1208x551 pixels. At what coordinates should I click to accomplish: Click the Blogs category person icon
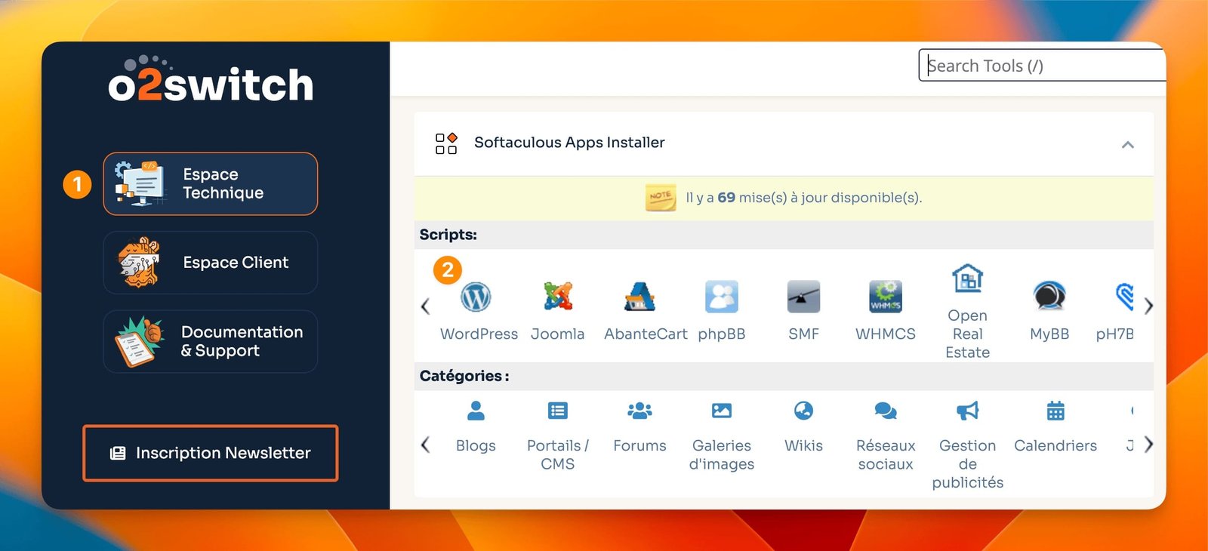(476, 411)
